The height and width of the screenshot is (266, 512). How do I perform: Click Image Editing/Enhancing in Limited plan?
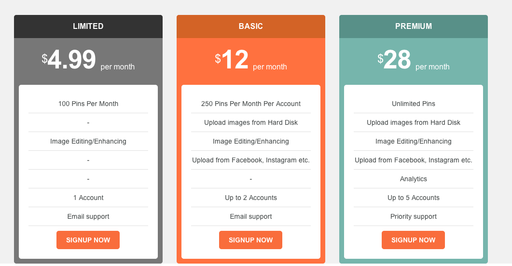pos(88,141)
